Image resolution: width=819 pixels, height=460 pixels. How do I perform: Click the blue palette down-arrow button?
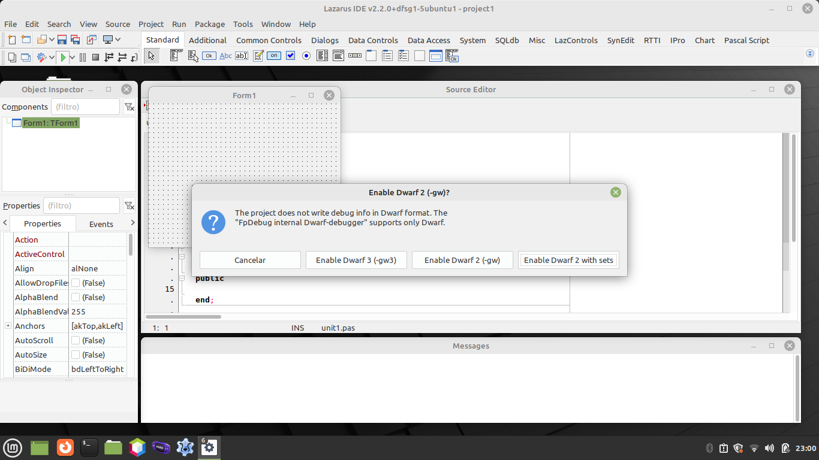pyautogui.click(x=811, y=53)
